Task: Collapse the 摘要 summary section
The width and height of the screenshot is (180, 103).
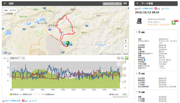Action: [137, 32]
